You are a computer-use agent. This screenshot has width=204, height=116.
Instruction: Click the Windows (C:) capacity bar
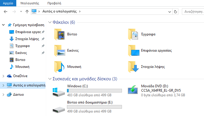click(95, 90)
